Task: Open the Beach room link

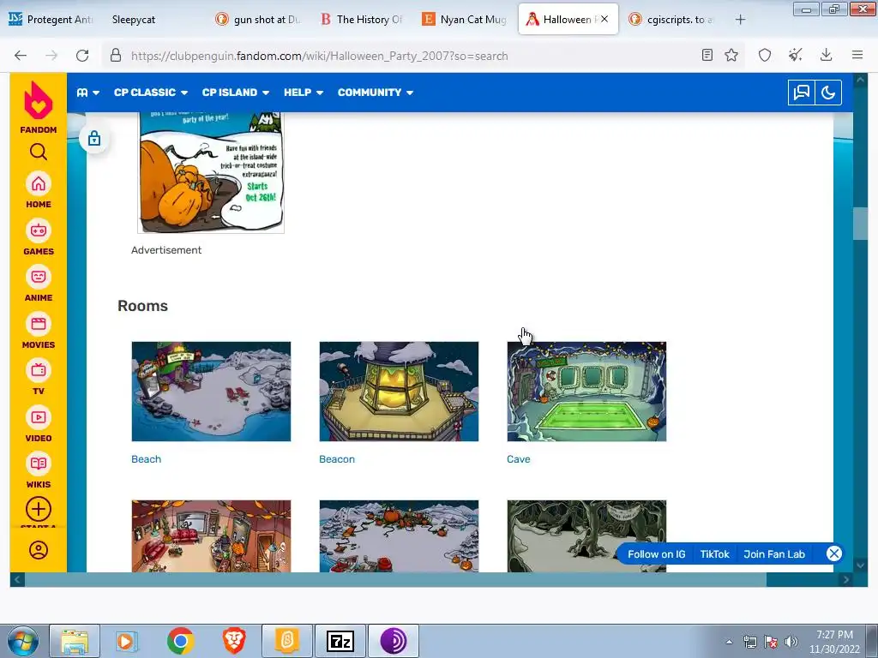Action: [146, 459]
